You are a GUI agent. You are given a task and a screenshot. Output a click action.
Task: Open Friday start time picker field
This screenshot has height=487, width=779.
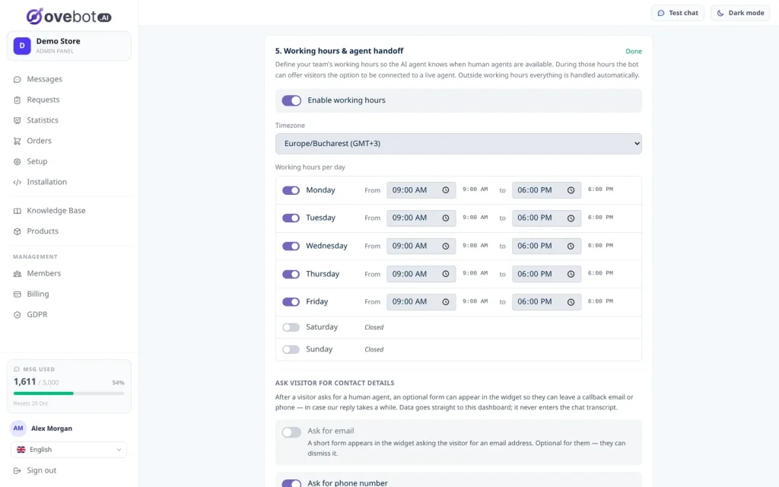[x=421, y=301]
